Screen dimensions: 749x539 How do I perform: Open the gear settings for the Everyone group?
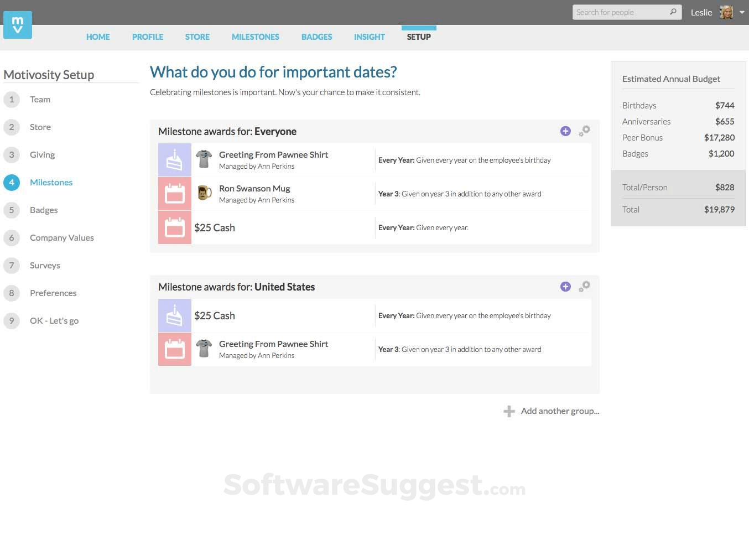click(584, 131)
